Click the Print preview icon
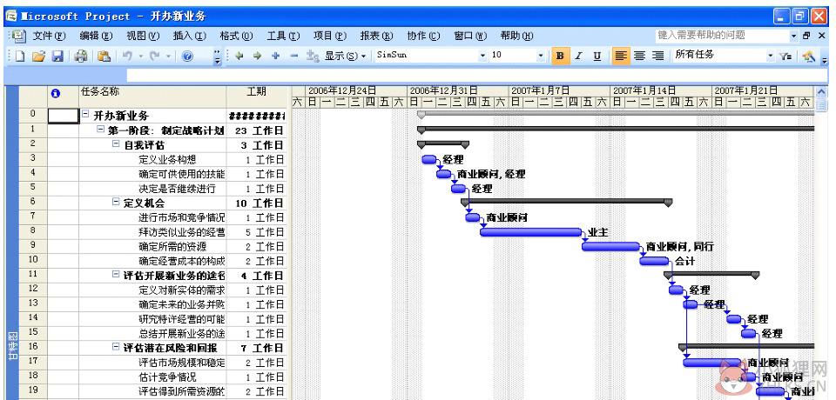 80,56
